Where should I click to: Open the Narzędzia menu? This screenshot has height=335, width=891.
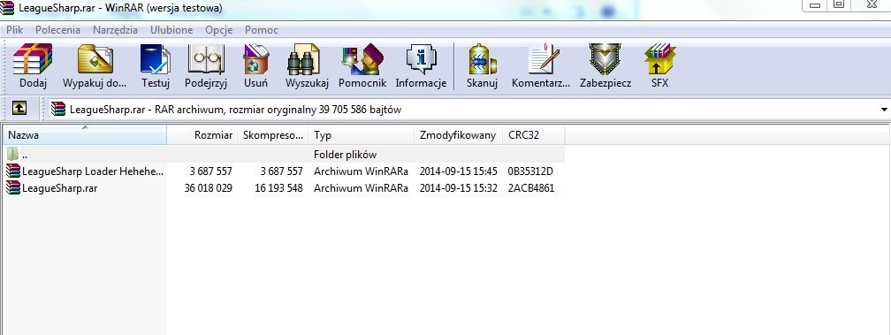[x=115, y=30]
